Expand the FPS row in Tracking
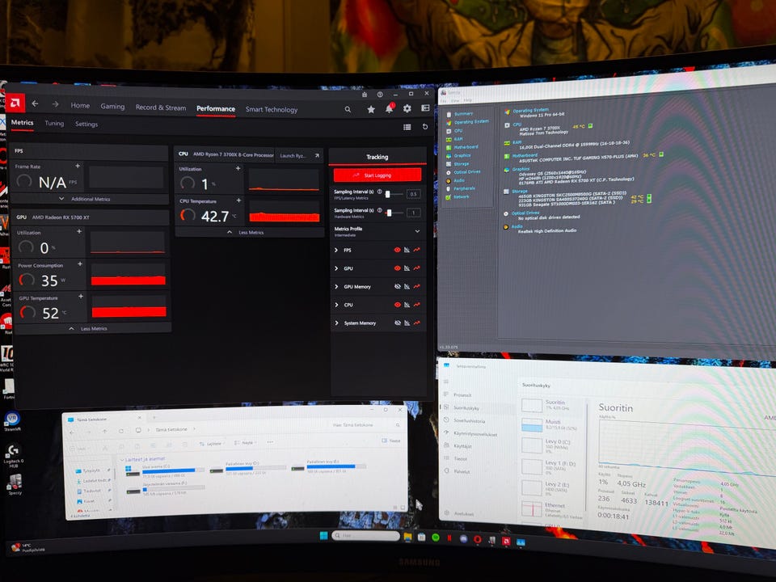The image size is (776, 582). click(x=336, y=250)
